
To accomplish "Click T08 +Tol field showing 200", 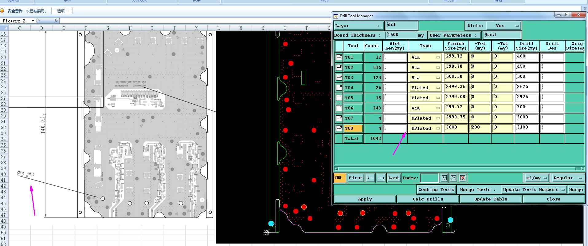I will (480, 128).
